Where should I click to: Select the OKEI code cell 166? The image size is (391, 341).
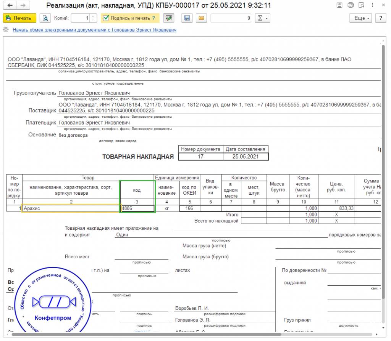pos(189,208)
